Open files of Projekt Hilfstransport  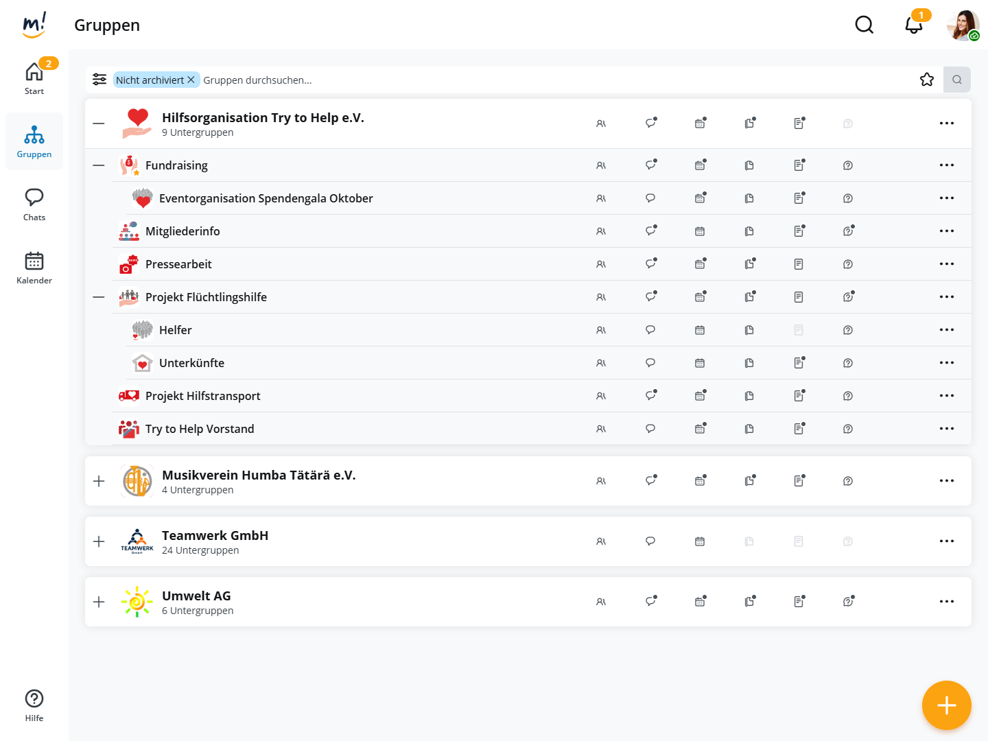pyautogui.click(x=749, y=396)
